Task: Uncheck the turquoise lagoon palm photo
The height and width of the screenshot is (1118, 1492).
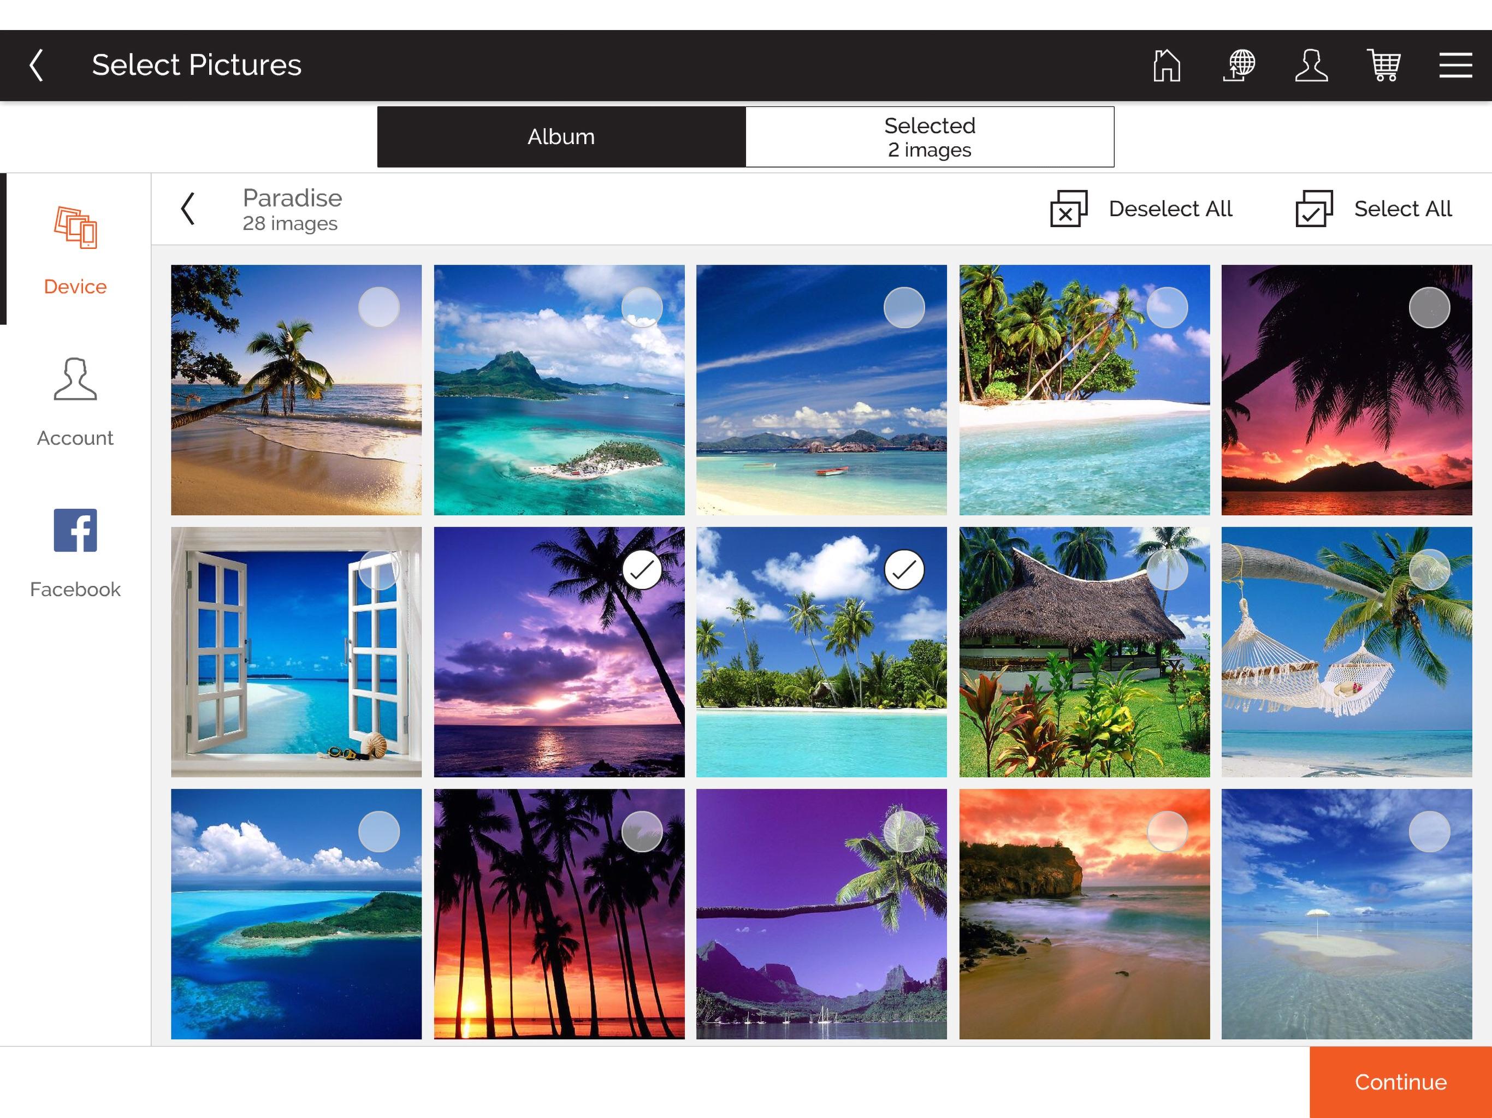Action: [x=904, y=570]
